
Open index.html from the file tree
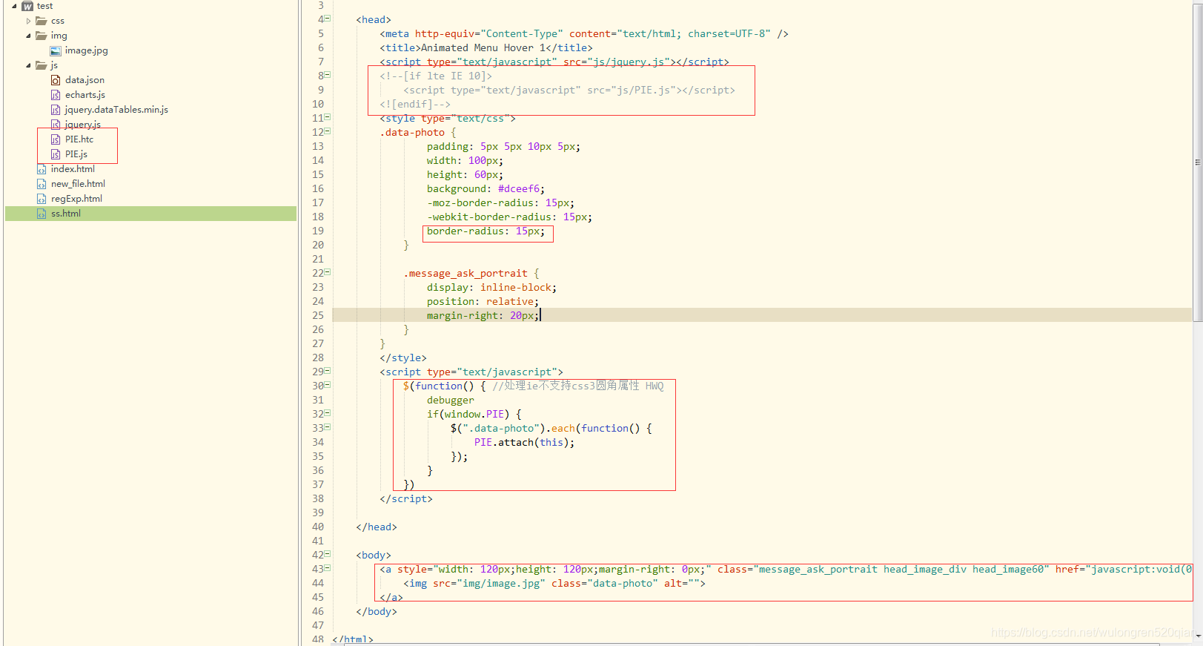point(73,169)
